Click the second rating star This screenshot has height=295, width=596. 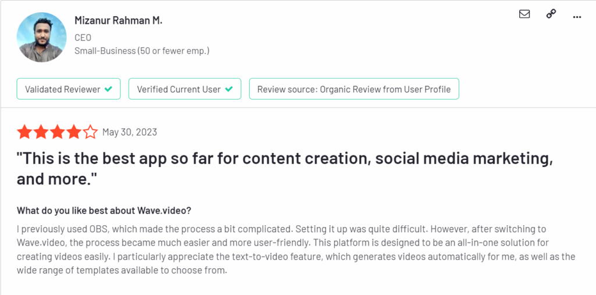coord(41,132)
